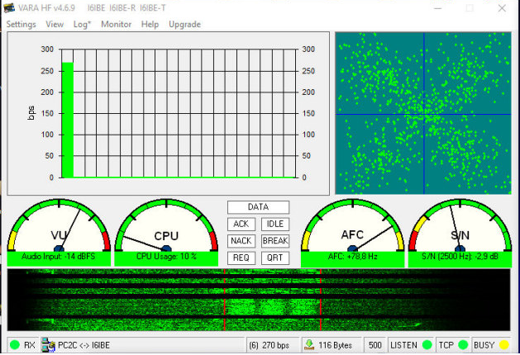Click the BUSY label in status bar

(484, 345)
